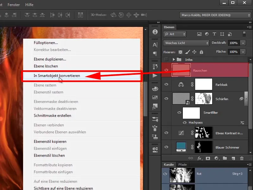The width and height of the screenshot is (253, 190).
Task: Toggle visibility of Smartfilter mask
Action: [x=179, y=112]
